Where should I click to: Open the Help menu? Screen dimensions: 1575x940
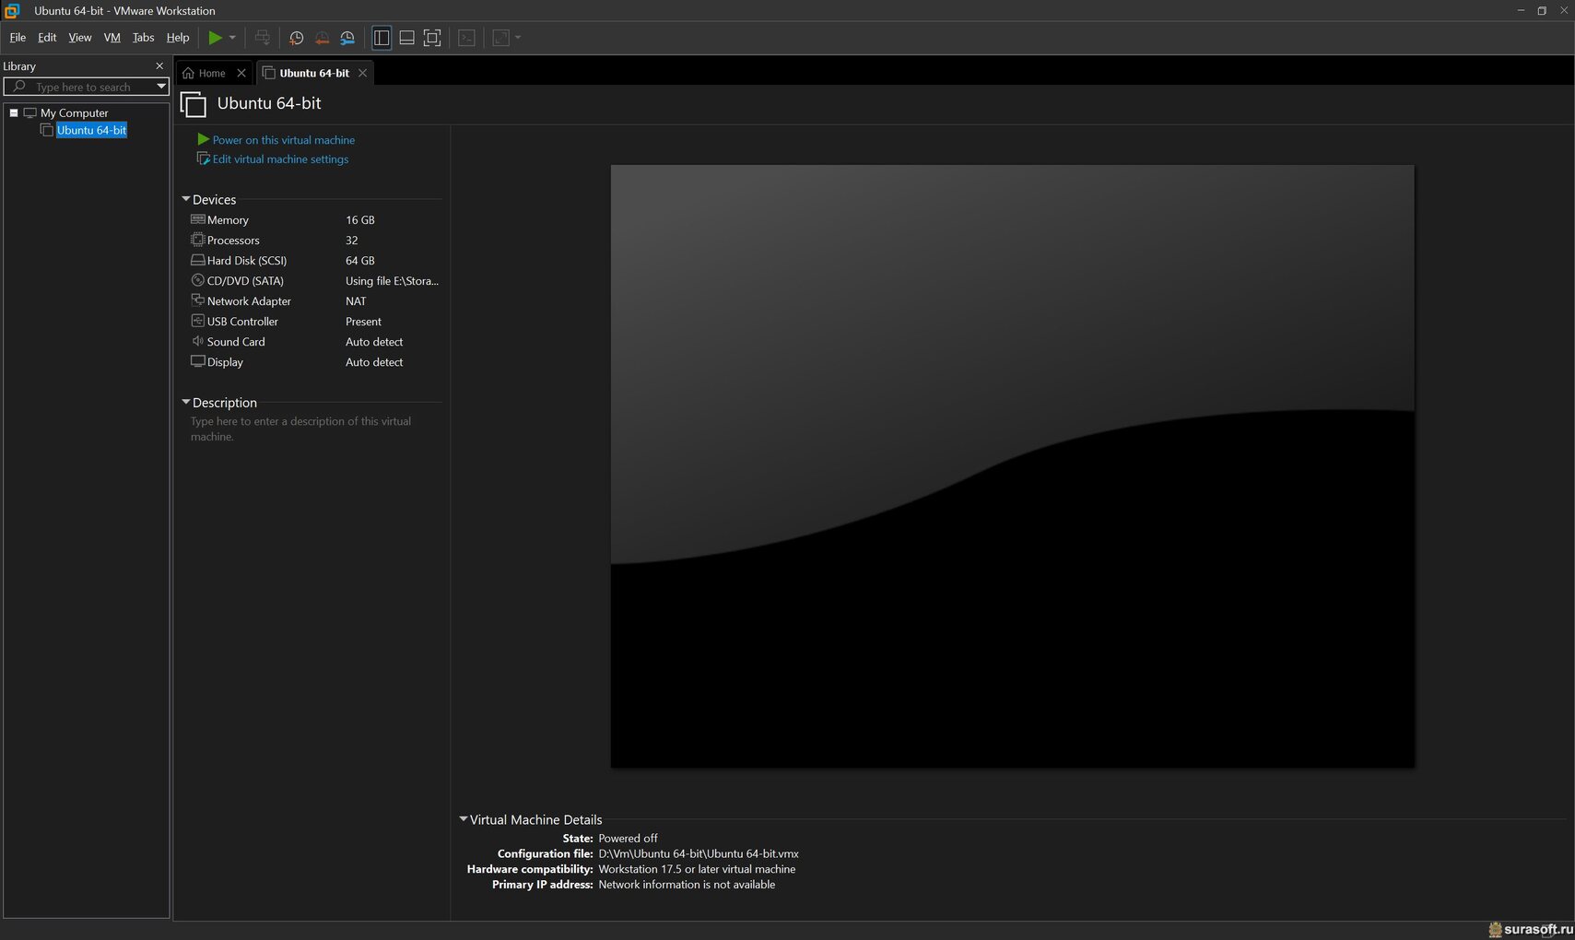tap(178, 38)
